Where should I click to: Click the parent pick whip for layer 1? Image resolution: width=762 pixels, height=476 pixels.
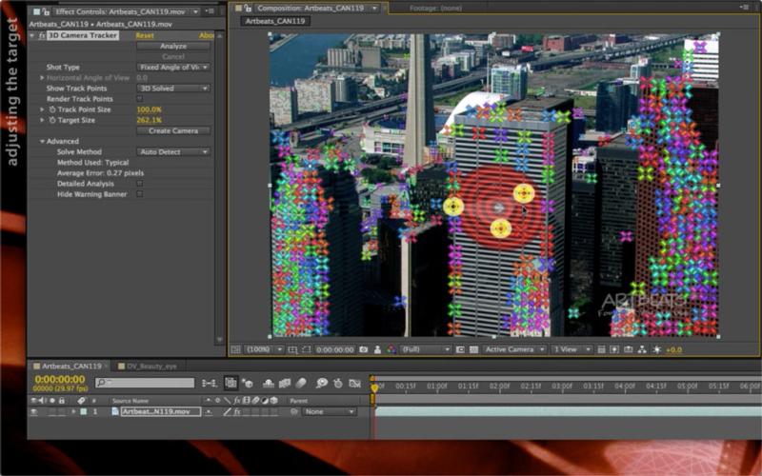(294, 412)
